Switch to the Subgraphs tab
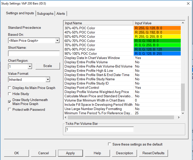Image resolution: width=193 pixels, height=160 pixels. pyautogui.click(x=45, y=13)
